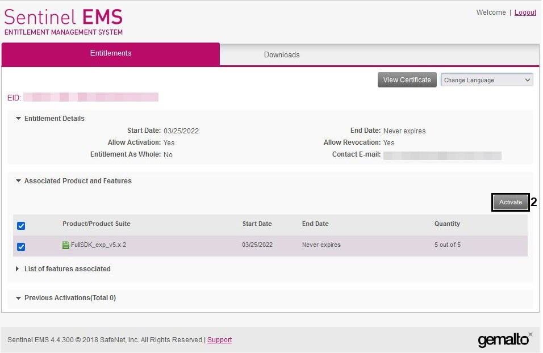Open the Support link in footer

[x=220, y=340]
